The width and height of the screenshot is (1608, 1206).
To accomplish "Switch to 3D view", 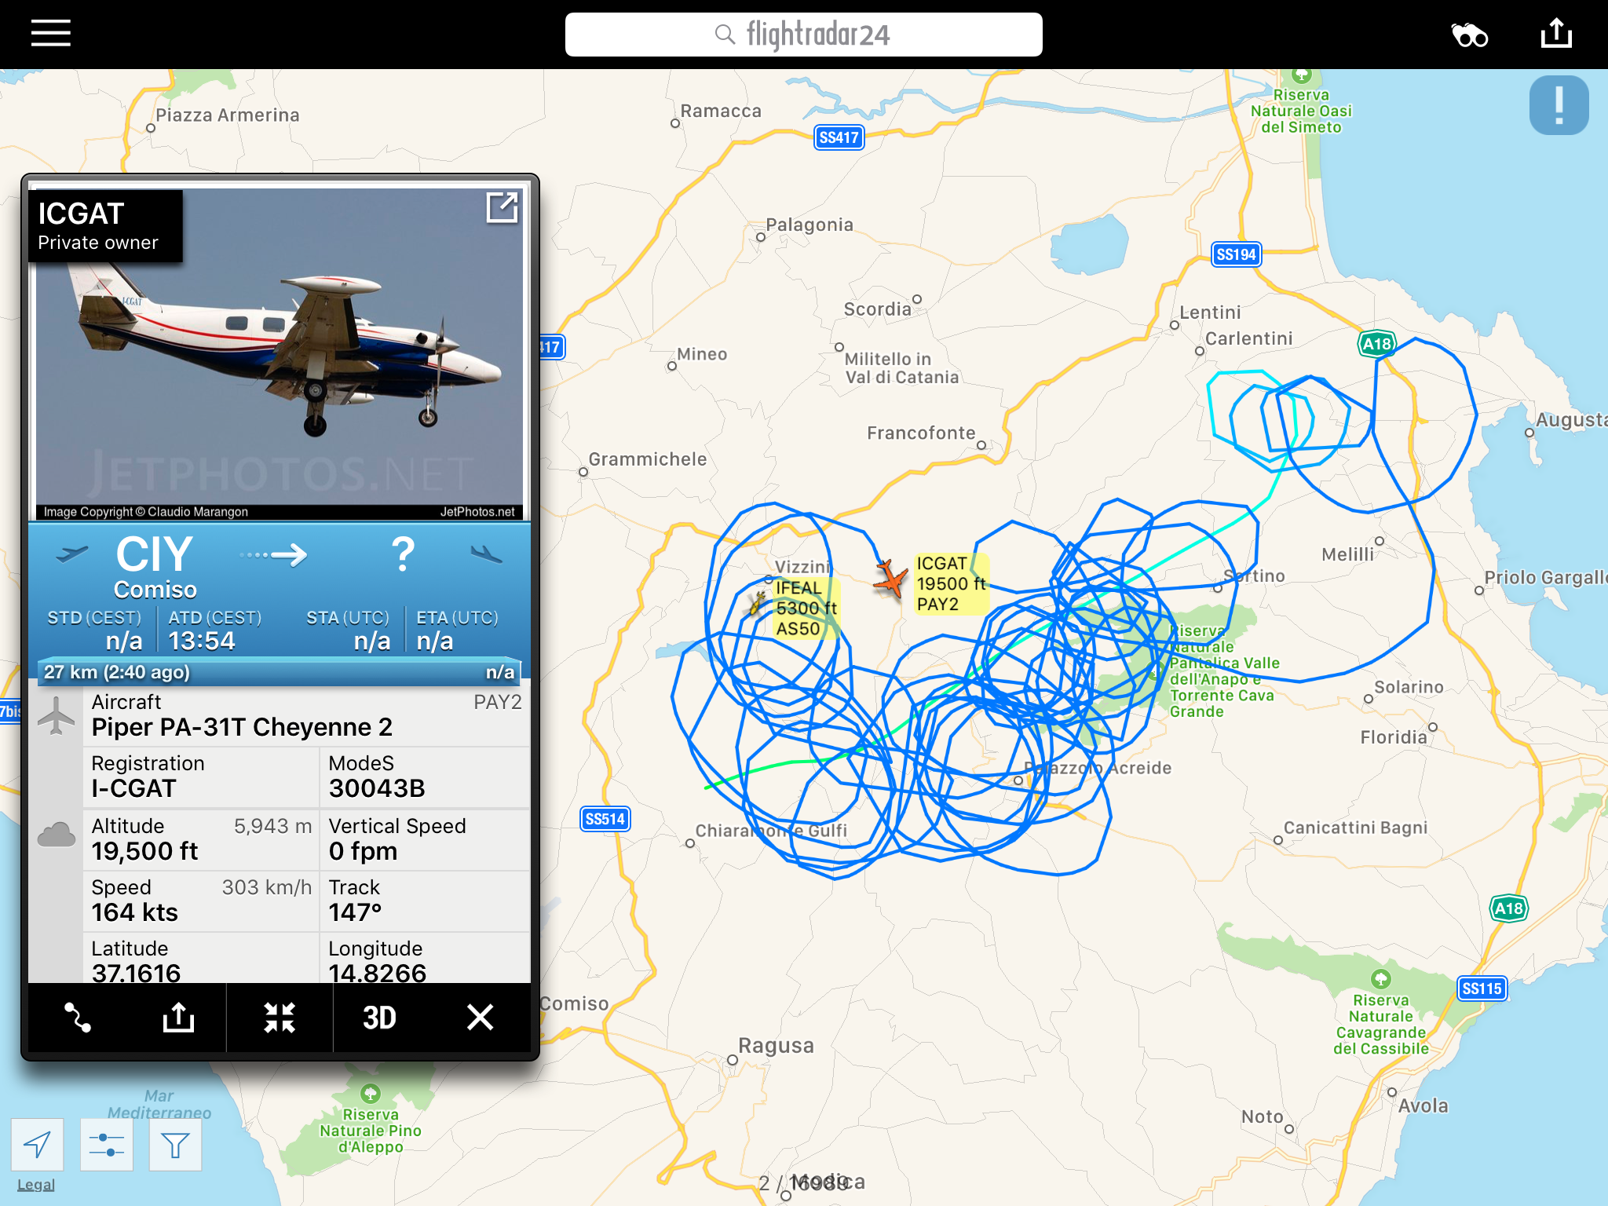I will click(379, 1018).
